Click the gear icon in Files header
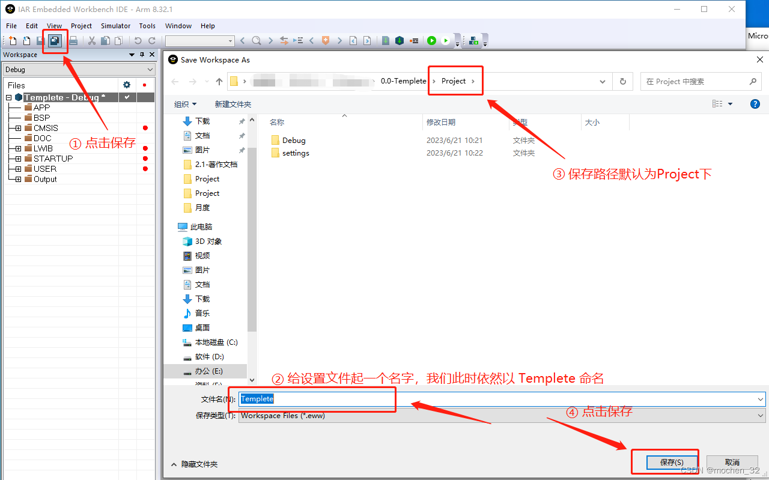This screenshot has height=480, width=769. tap(127, 85)
